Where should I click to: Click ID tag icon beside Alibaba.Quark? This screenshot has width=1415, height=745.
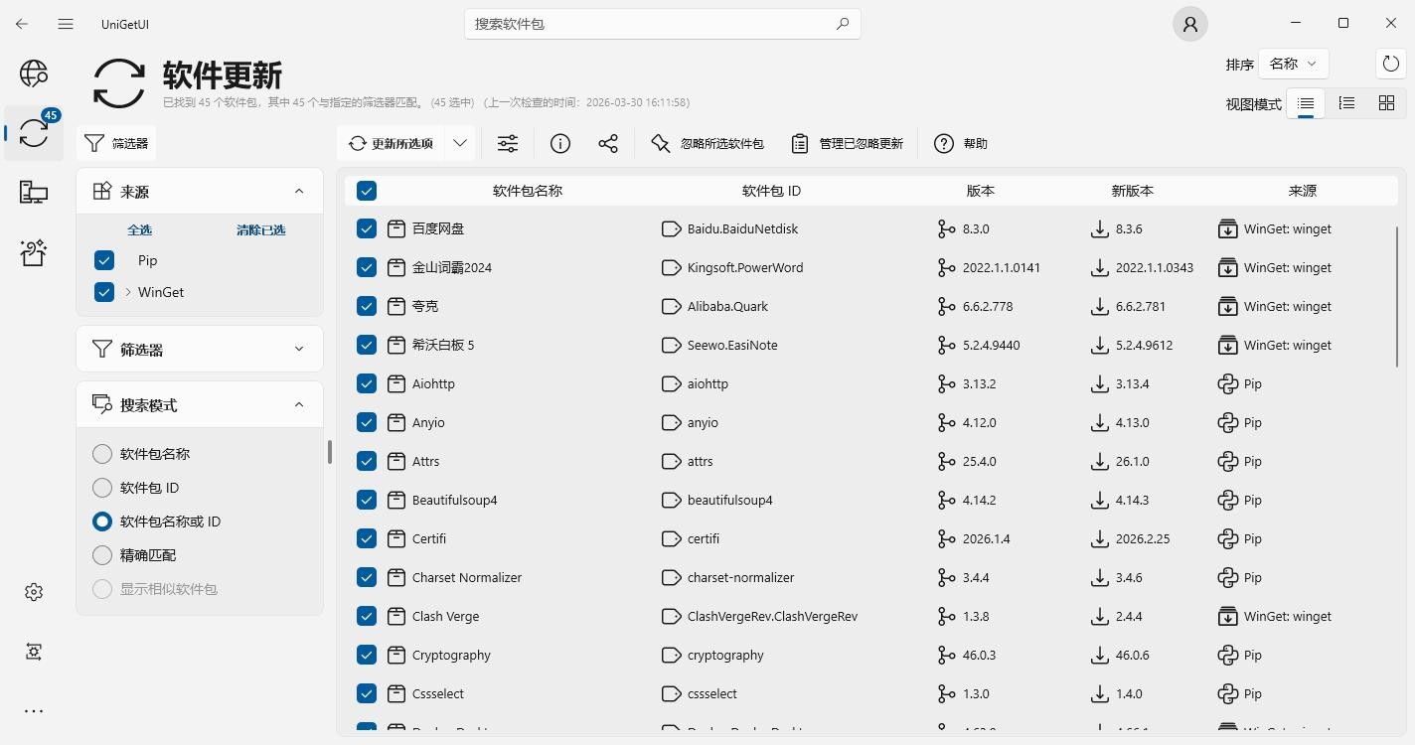[671, 307]
